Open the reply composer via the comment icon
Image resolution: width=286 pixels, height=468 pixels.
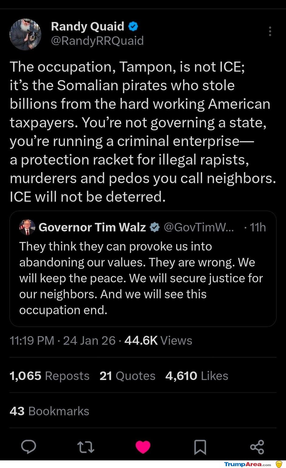coord(29,447)
